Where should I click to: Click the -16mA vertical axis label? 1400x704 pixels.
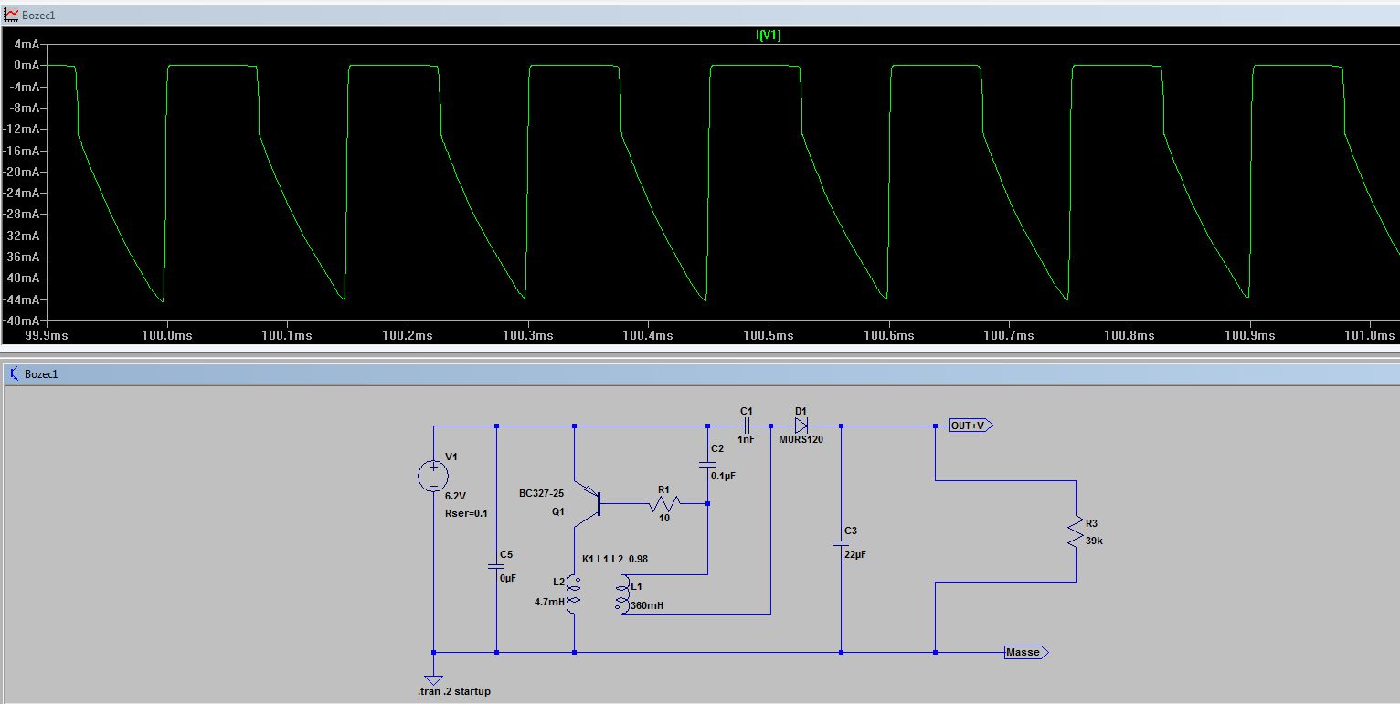click(23, 151)
